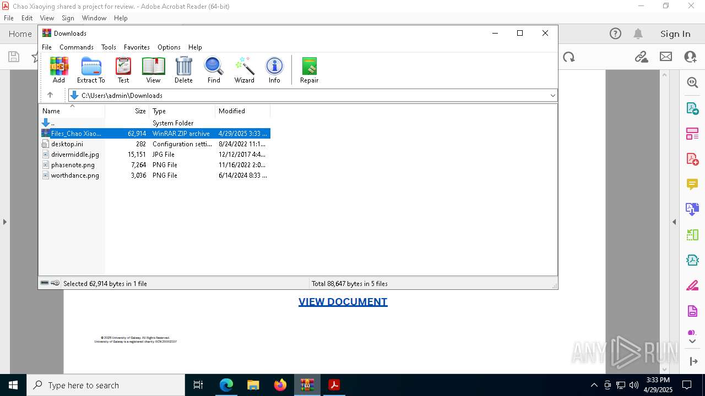Click taskbar search box

click(x=106, y=385)
